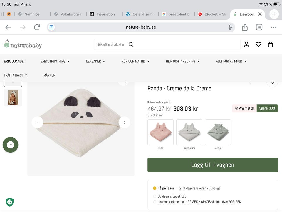
Task: Show next product image
Action: pos(124,122)
